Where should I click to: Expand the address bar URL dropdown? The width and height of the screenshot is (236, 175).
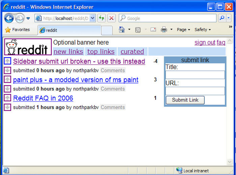click(x=92, y=18)
